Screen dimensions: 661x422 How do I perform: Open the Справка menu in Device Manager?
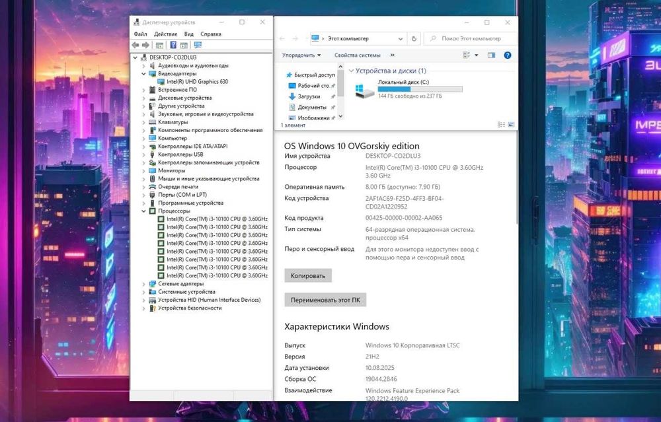tap(211, 34)
